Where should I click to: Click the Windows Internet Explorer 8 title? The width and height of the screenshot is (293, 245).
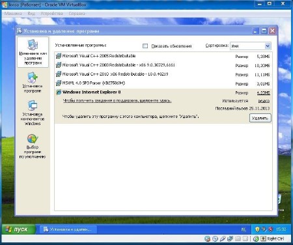[91, 92]
